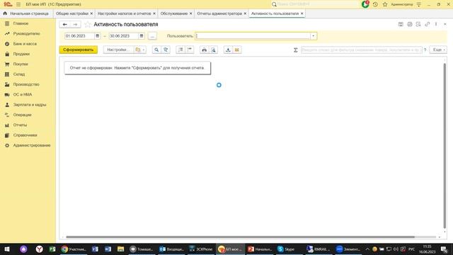Open the Еще dropdown menu
This screenshot has height=255, width=453.
438,50
